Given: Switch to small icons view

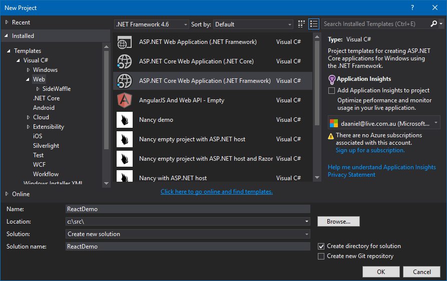Looking at the screenshot, I should (301, 24).
